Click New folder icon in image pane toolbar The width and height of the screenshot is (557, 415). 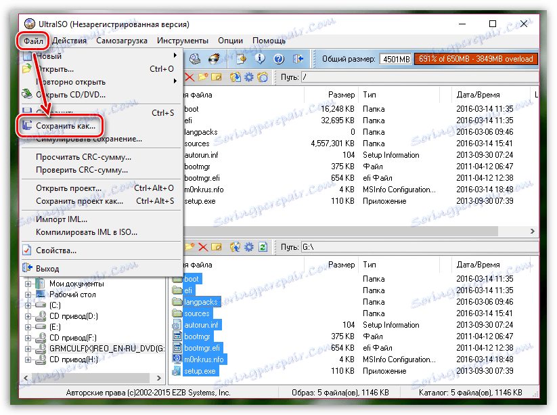click(203, 77)
